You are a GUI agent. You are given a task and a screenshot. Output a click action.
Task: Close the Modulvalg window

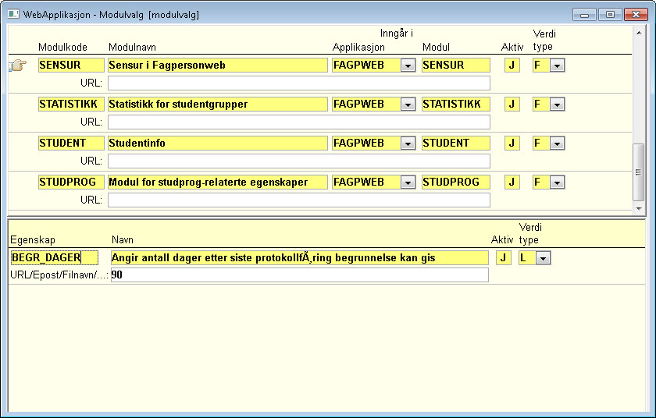(x=636, y=15)
